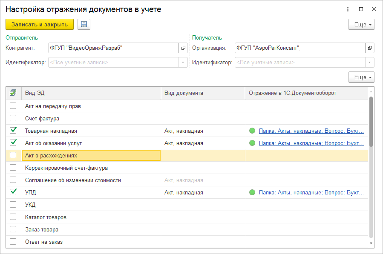Viewport: 383px width, 254px height.
Task: Click the check-all icon in table header
Action: 13,93
